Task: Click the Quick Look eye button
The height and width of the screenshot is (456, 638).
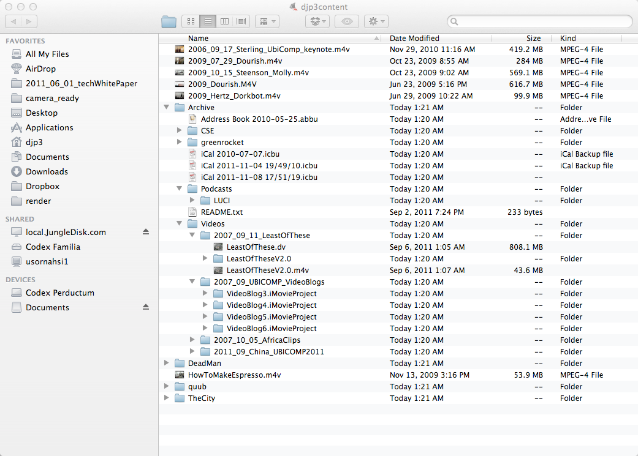Action: pos(347,21)
